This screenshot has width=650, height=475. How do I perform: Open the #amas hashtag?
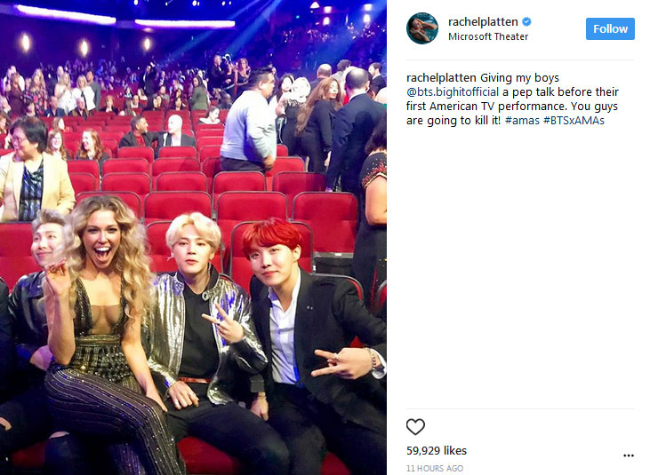pos(522,121)
